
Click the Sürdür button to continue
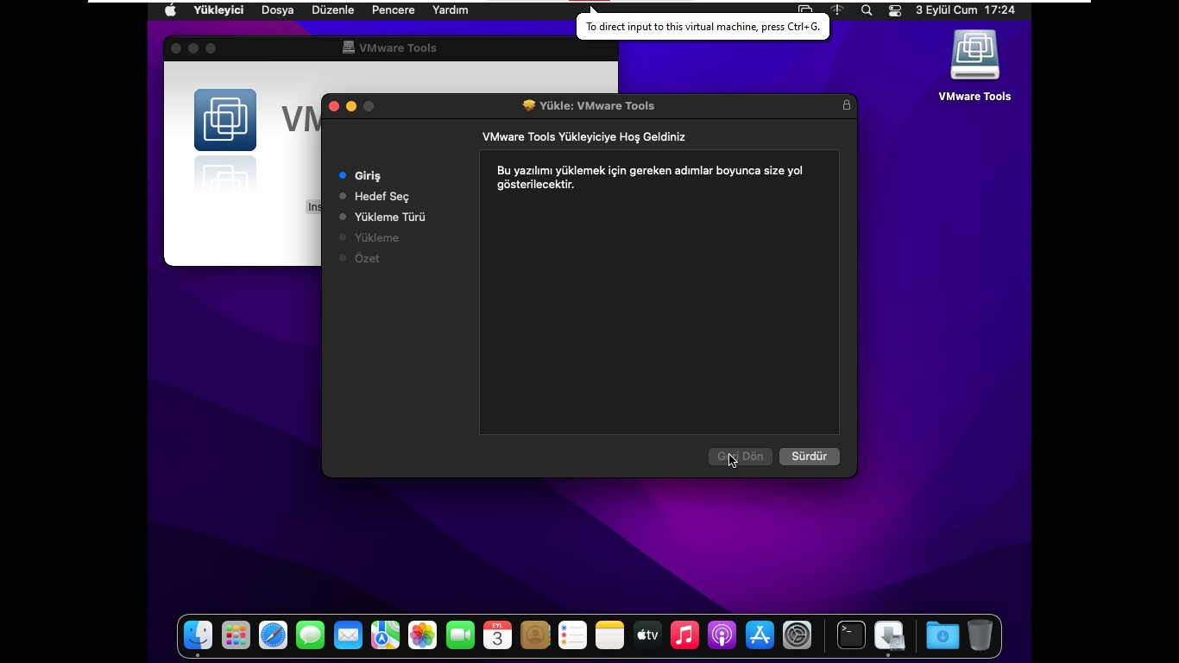[x=810, y=457]
